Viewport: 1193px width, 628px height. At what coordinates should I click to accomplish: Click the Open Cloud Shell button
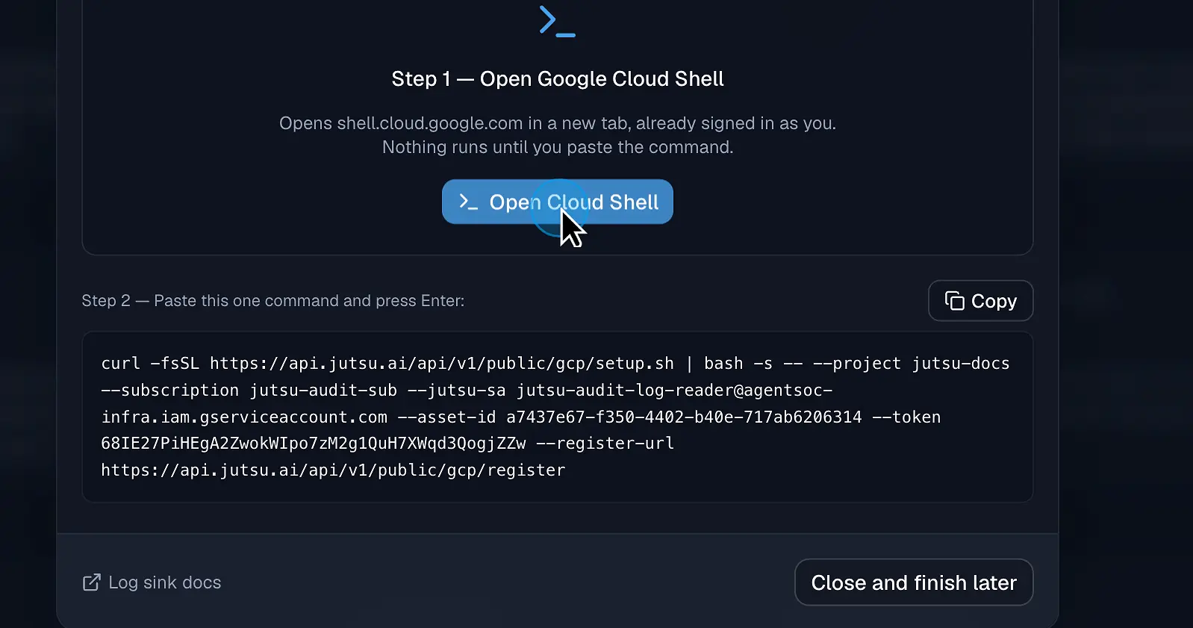click(x=557, y=202)
